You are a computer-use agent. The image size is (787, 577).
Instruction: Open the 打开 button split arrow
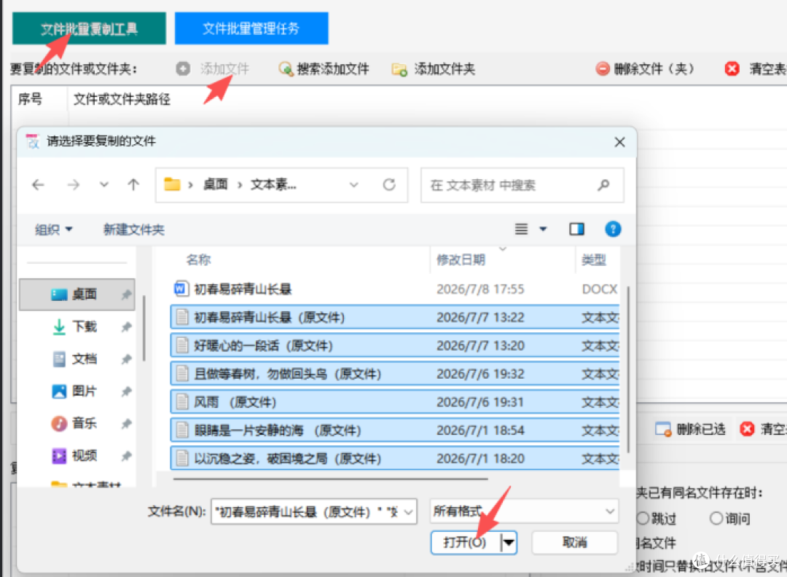509,542
